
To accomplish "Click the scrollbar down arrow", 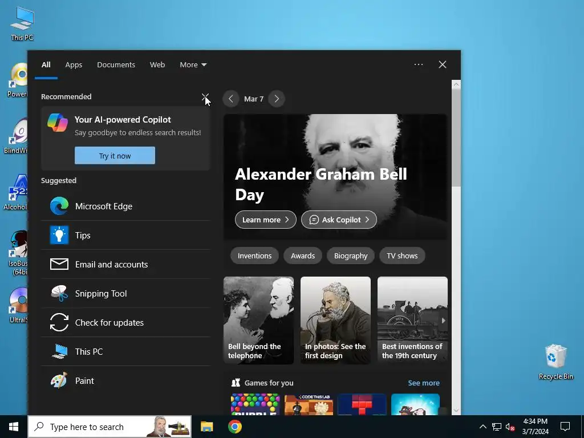I will (x=456, y=411).
